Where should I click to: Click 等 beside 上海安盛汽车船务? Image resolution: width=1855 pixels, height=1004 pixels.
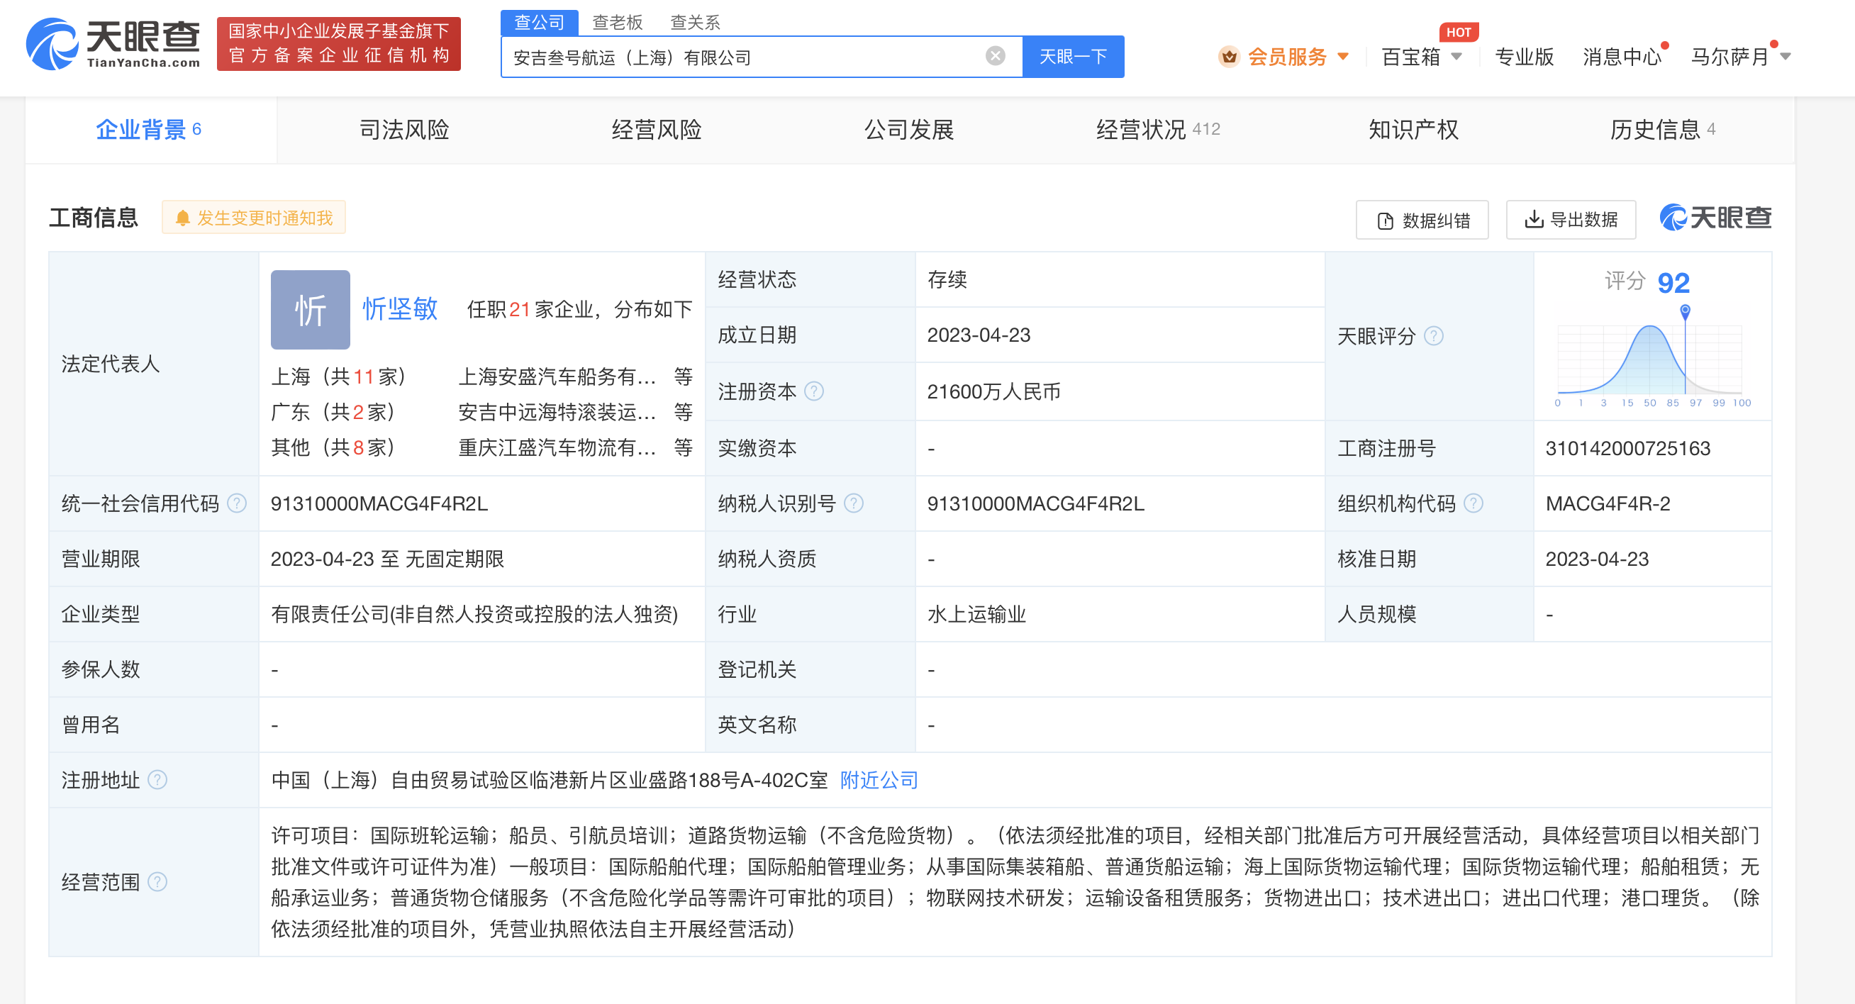pyautogui.click(x=684, y=376)
